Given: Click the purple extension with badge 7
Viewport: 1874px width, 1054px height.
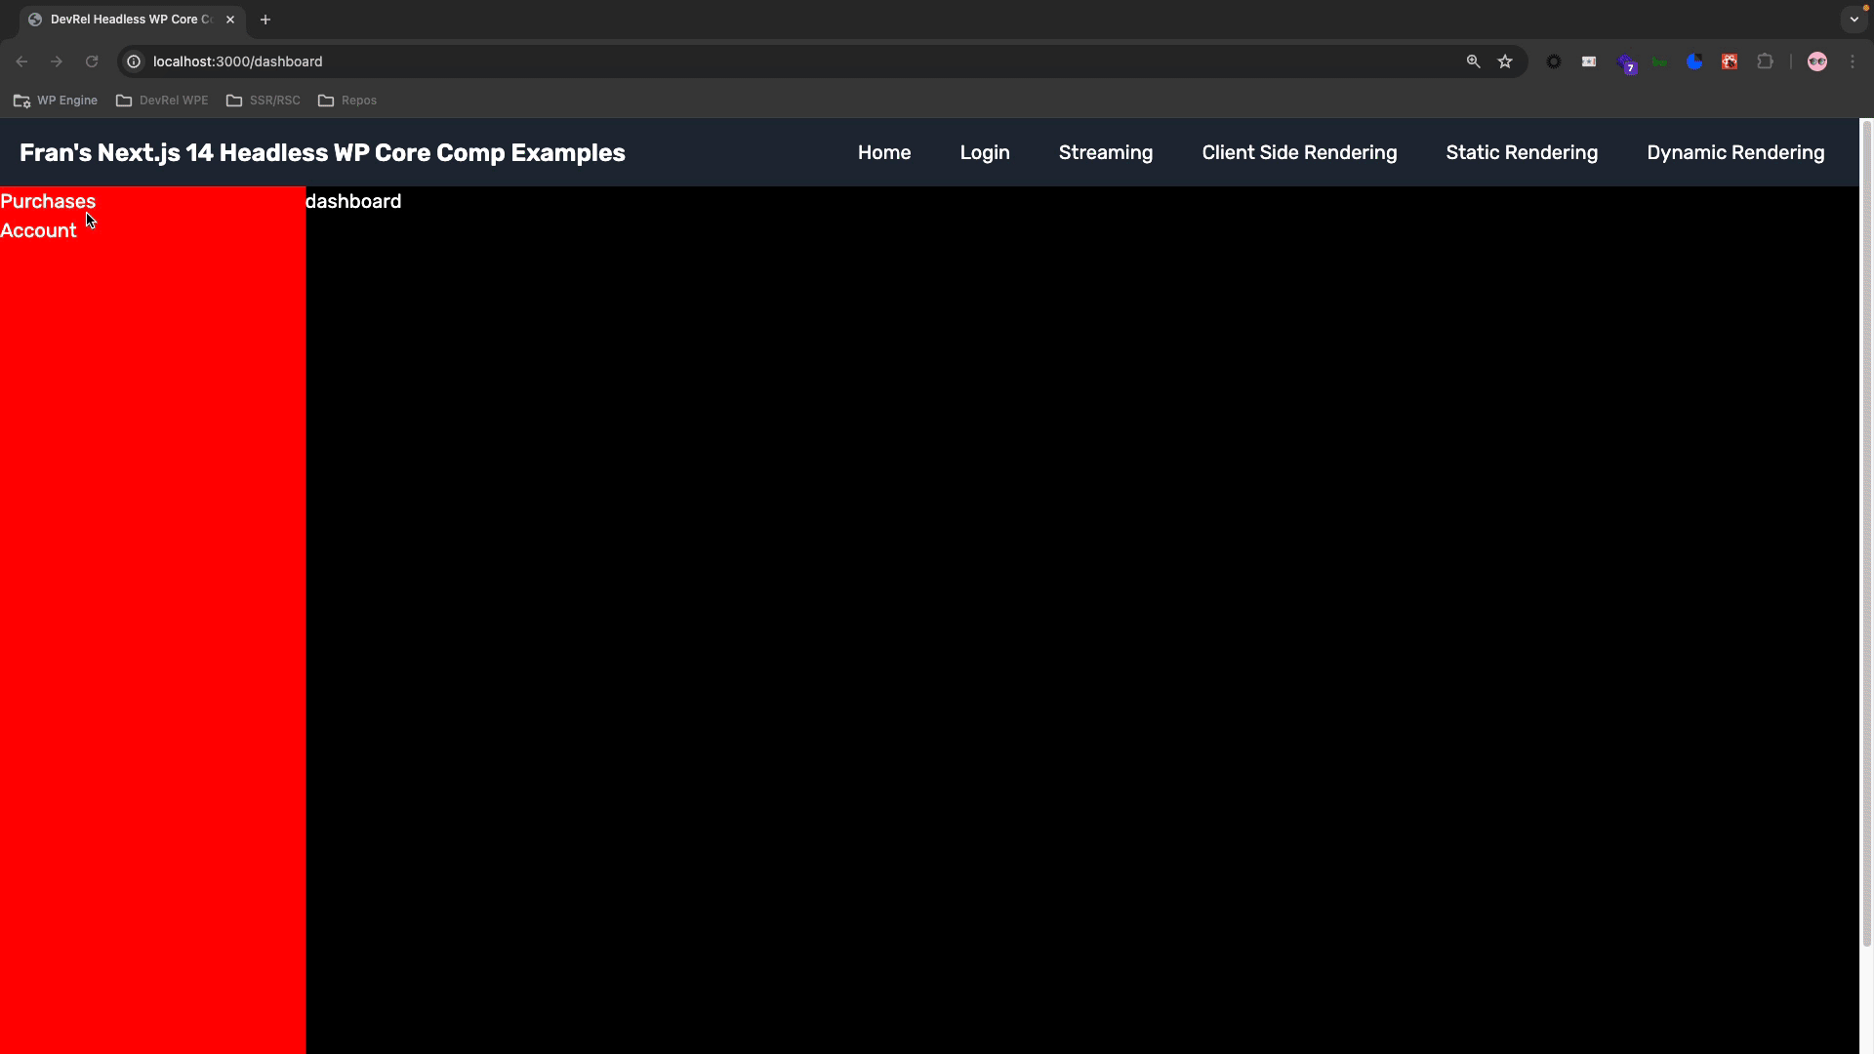Looking at the screenshot, I should pyautogui.click(x=1625, y=62).
